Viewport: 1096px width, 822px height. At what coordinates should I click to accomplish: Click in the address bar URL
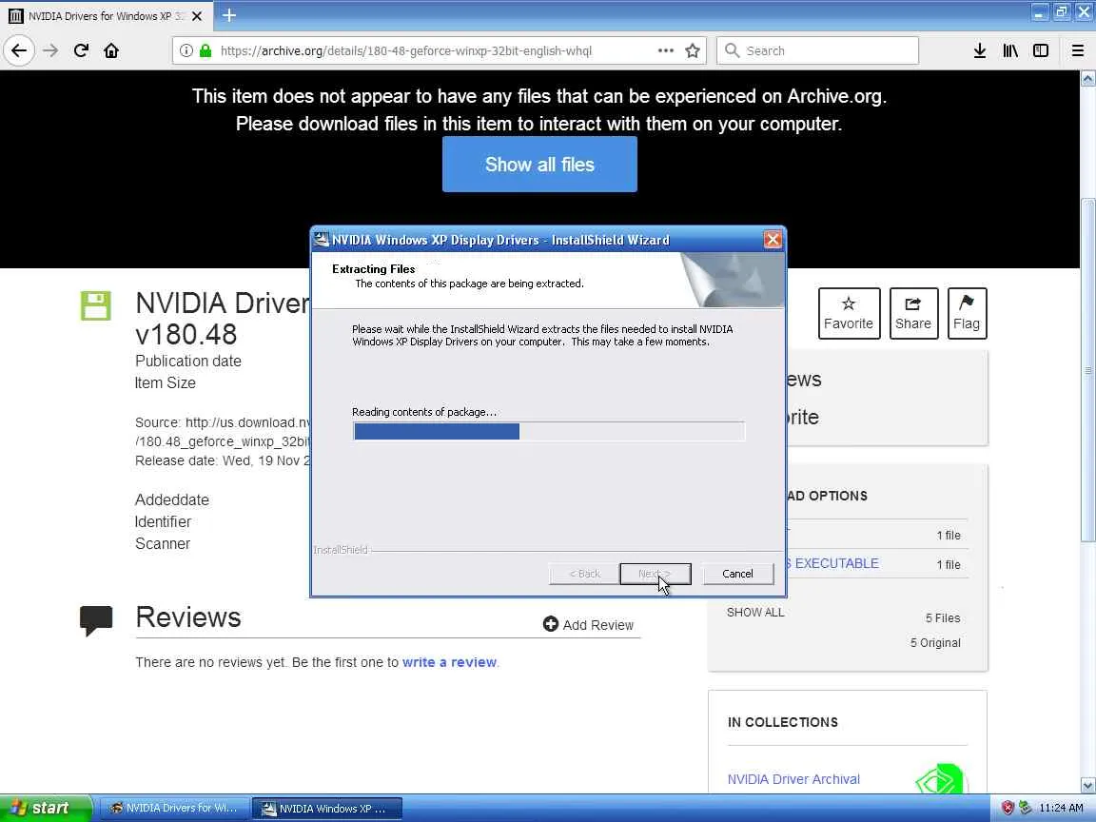(405, 50)
